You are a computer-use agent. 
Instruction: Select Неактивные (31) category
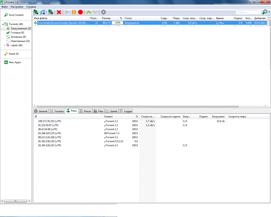pyautogui.click(x=18, y=41)
